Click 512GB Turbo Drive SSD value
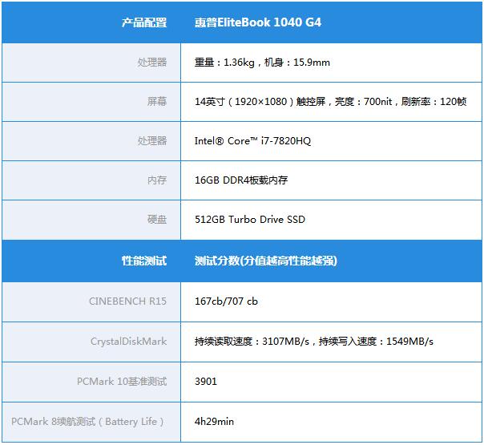Screen dimensions: 484x445 coord(250,219)
